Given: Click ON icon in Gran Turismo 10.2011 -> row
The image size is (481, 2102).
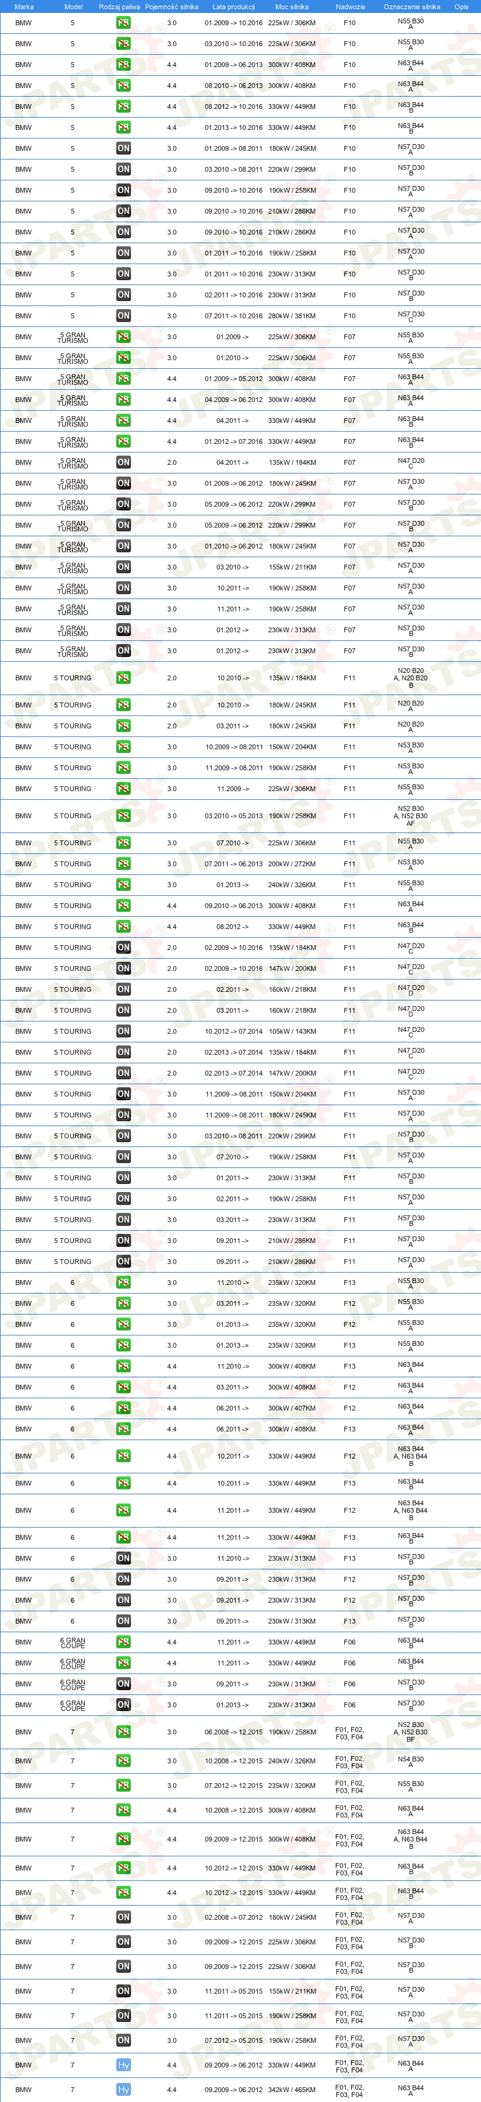Looking at the screenshot, I should [x=123, y=587].
